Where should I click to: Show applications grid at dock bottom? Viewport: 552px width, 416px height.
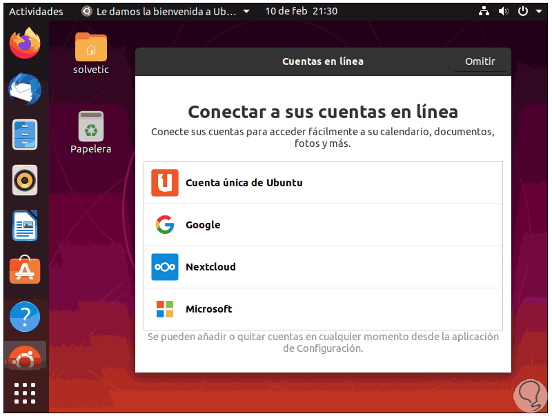(x=25, y=393)
